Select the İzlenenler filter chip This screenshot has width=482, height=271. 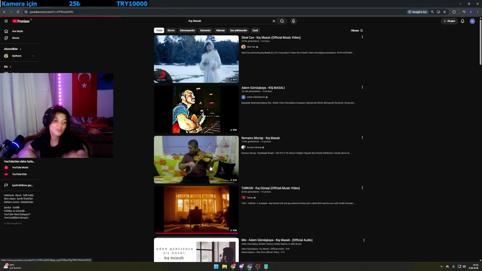coord(205,30)
